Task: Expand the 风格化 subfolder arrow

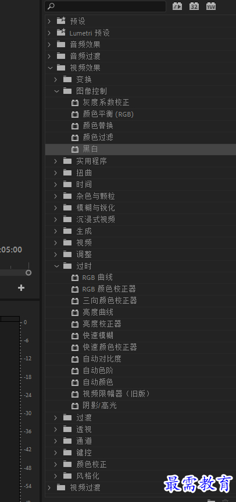Action: [56, 476]
